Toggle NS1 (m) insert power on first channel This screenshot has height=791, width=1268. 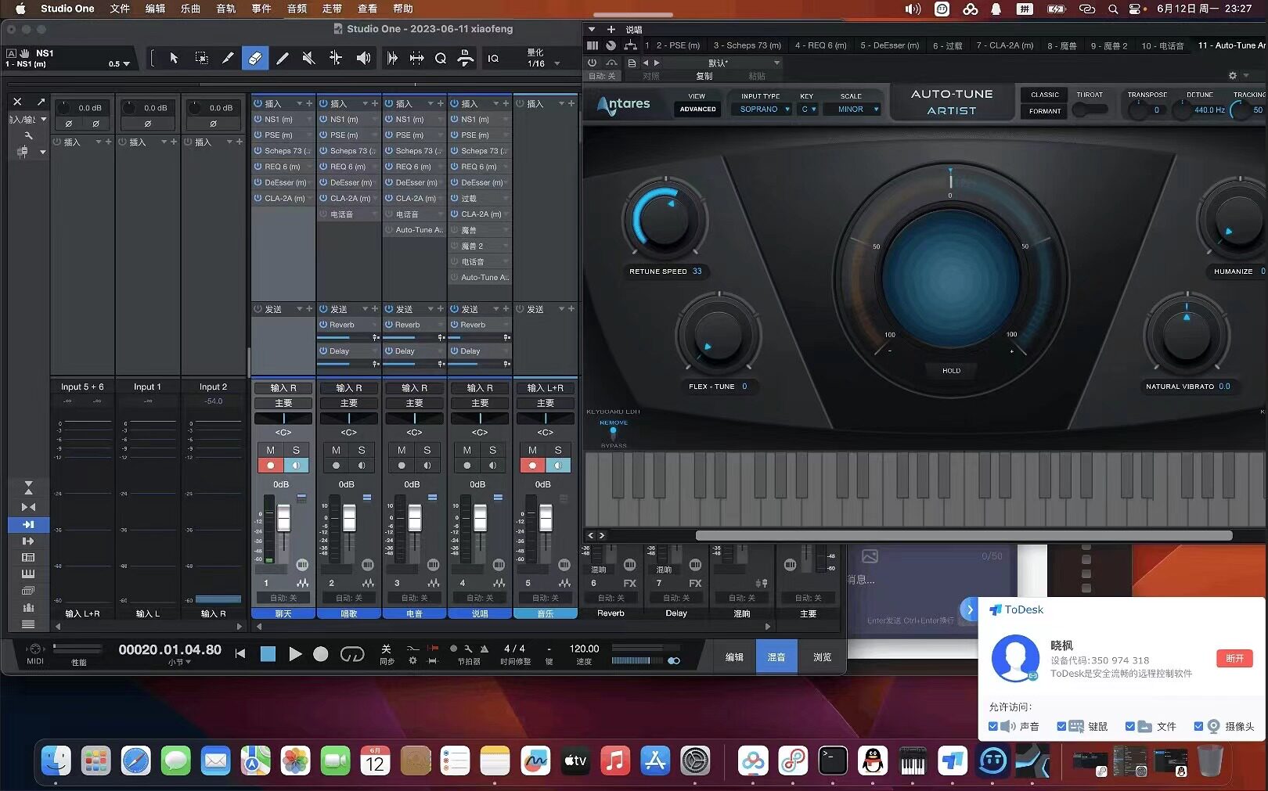pos(258,120)
